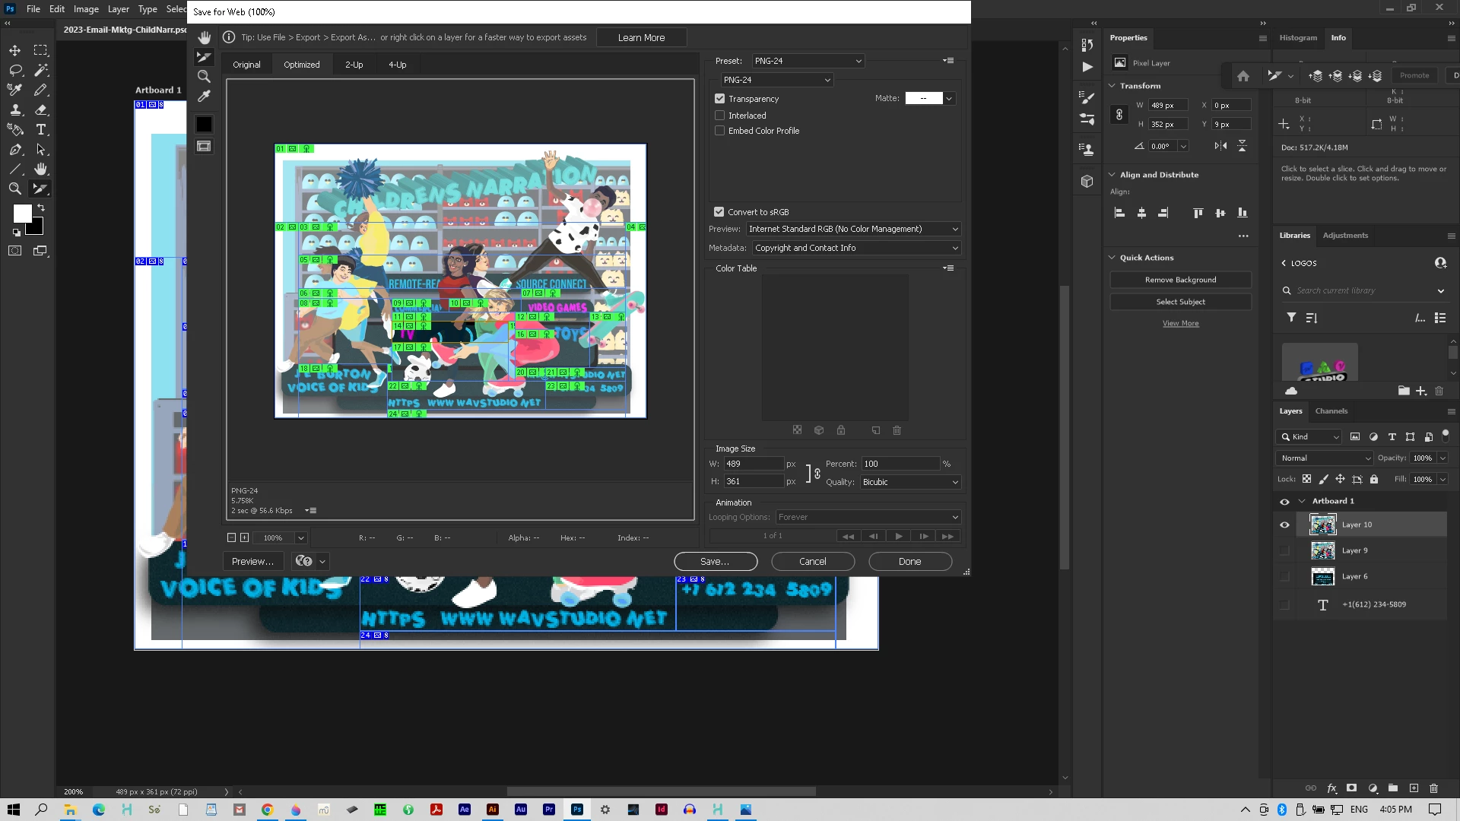
Task: Hide Layer 10 visibility eye
Action: click(1284, 525)
